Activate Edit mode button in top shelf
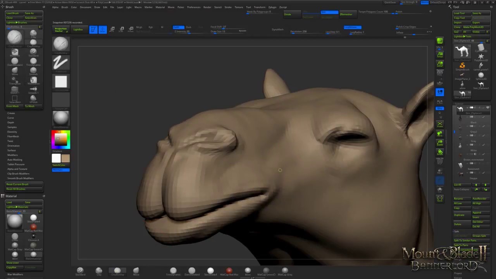 tap(93, 29)
